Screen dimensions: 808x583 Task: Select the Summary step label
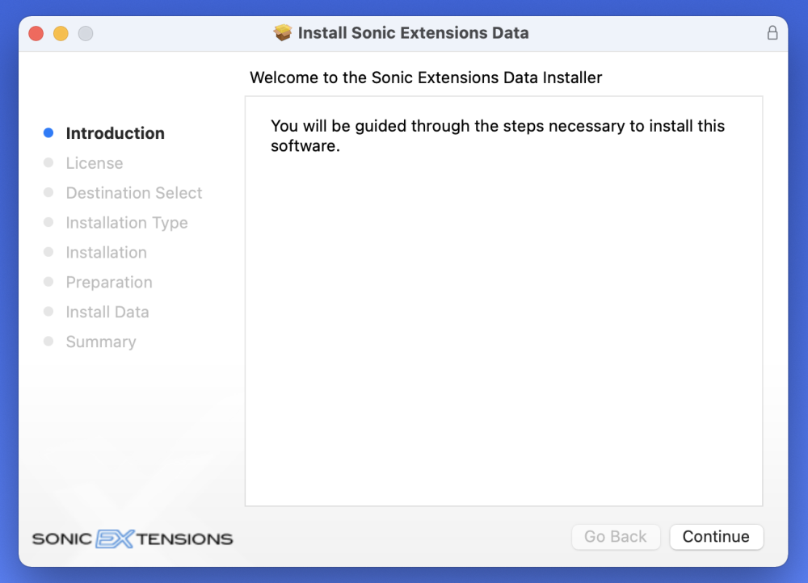point(101,342)
